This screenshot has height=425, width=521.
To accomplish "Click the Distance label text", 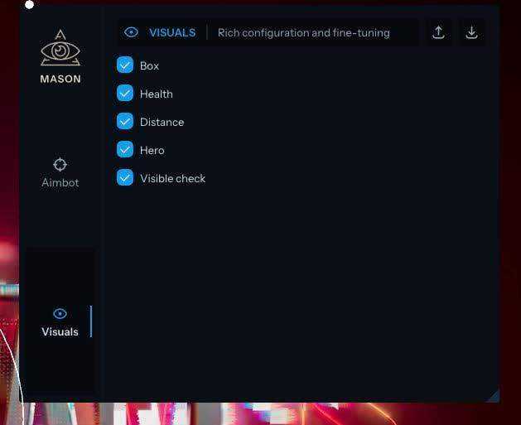I will coord(162,122).
